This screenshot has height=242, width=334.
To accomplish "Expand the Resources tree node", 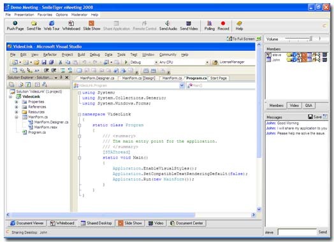I will (17, 112).
